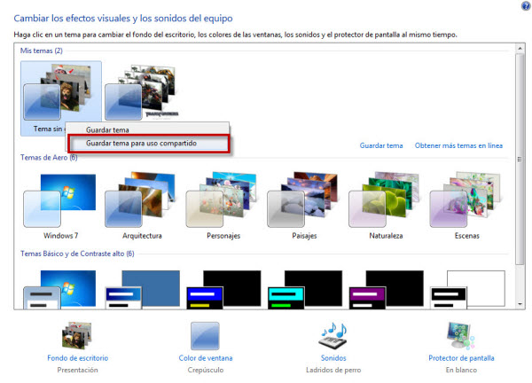The image size is (532, 383).
Task: Open 'Obtener más temas en línea' link
Action: [x=458, y=145]
